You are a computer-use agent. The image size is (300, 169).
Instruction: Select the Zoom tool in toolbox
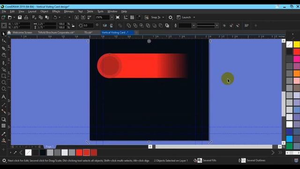point(3,55)
